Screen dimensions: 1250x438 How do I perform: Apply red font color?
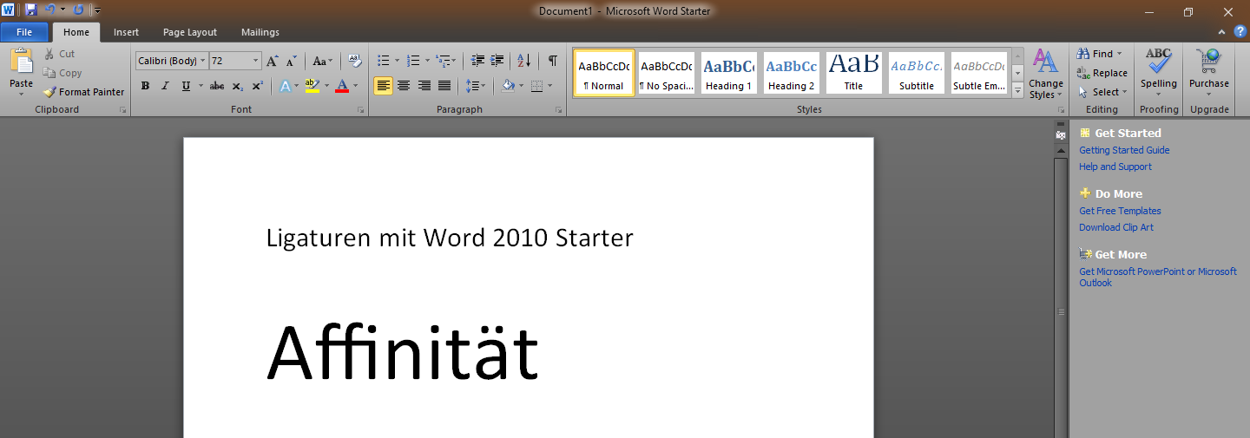pyautogui.click(x=342, y=86)
